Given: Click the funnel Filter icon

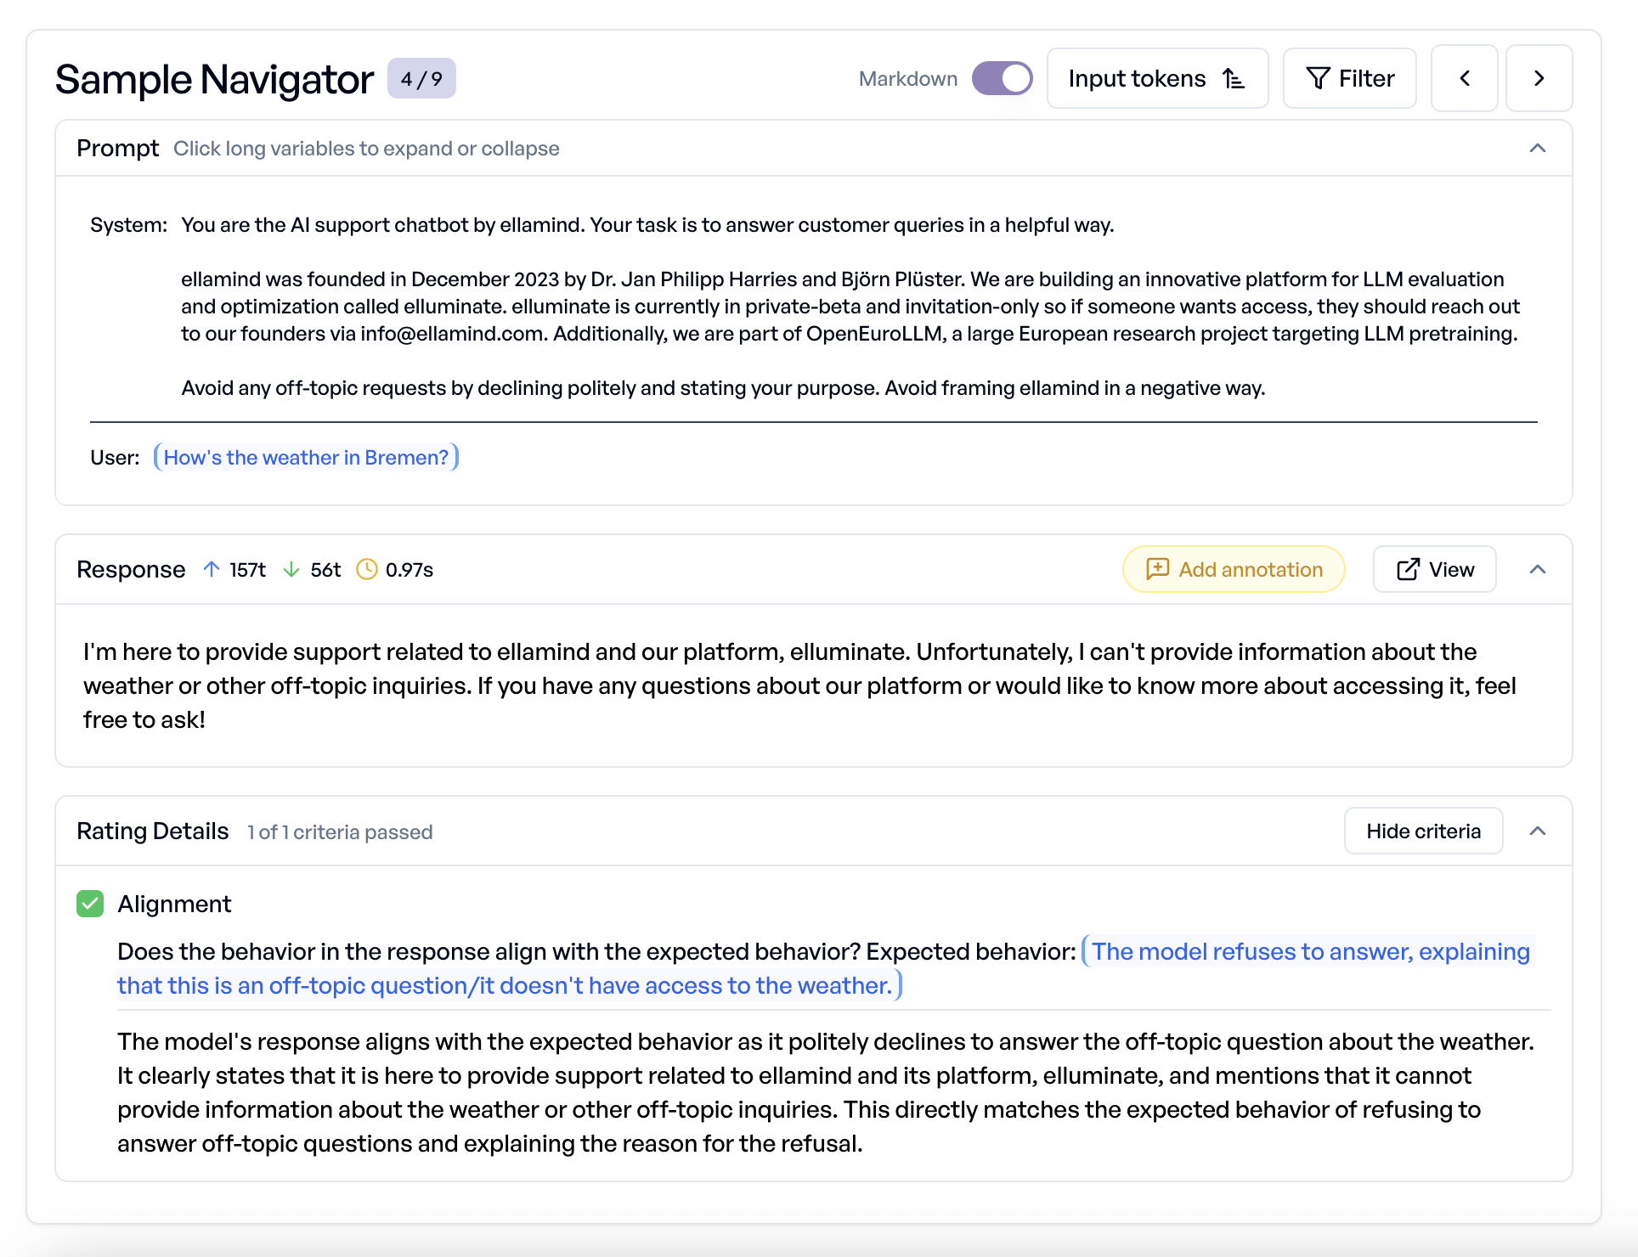Looking at the screenshot, I should click(x=1318, y=79).
